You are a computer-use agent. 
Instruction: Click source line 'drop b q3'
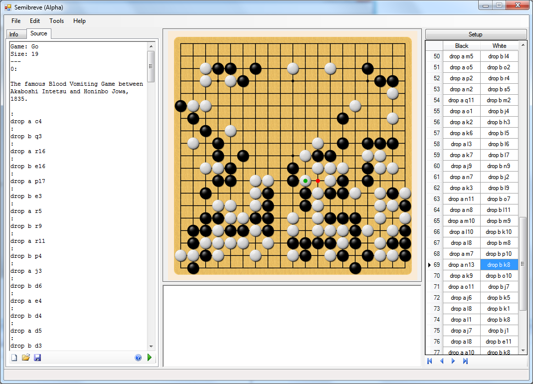26,136
